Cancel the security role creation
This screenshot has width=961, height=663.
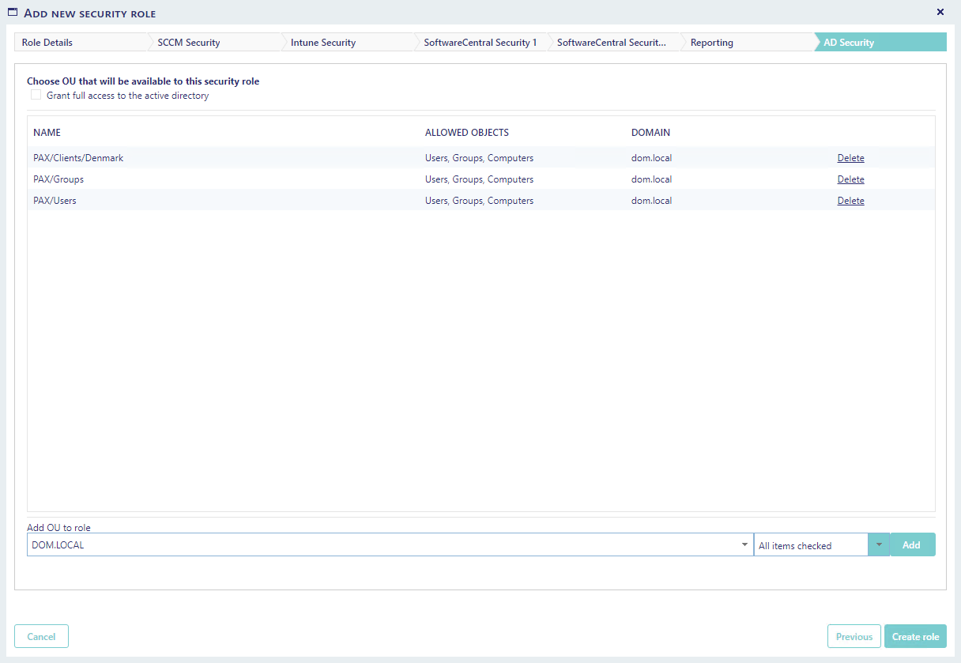41,637
